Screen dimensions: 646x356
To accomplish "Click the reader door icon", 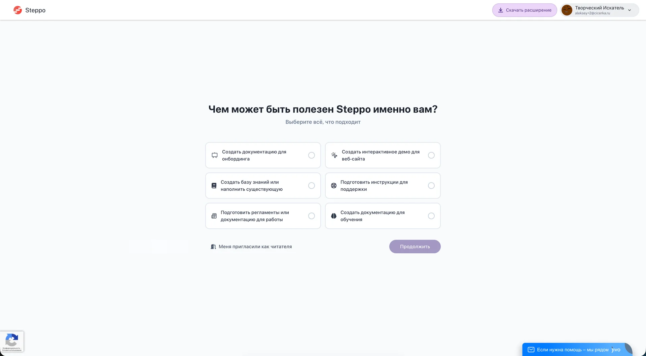I will pyautogui.click(x=213, y=247).
